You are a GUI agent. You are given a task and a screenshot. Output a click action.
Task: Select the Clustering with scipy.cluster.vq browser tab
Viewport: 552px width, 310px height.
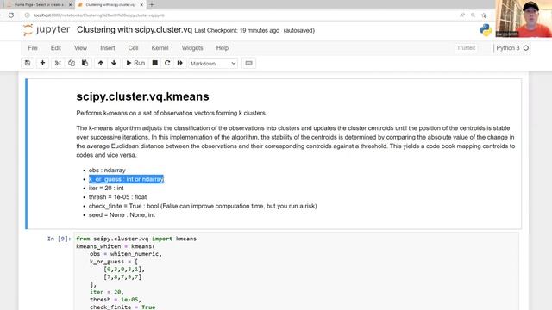[110, 5]
